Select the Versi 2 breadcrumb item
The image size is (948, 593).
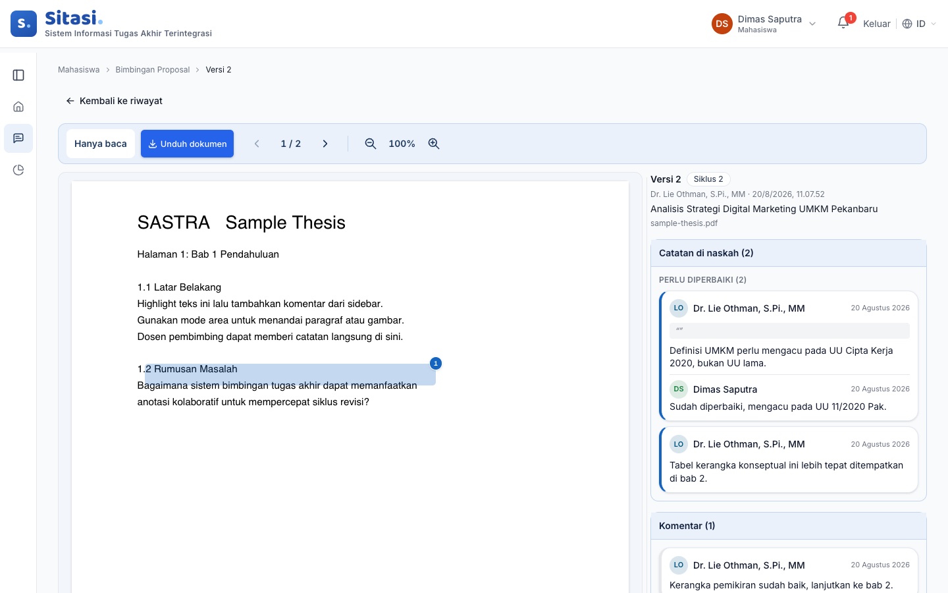(x=219, y=70)
